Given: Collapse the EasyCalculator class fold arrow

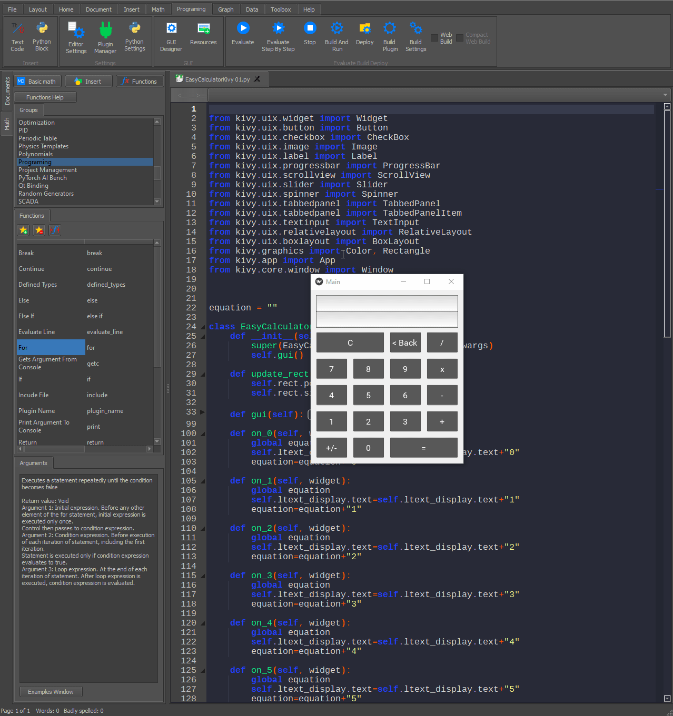Looking at the screenshot, I should [202, 327].
